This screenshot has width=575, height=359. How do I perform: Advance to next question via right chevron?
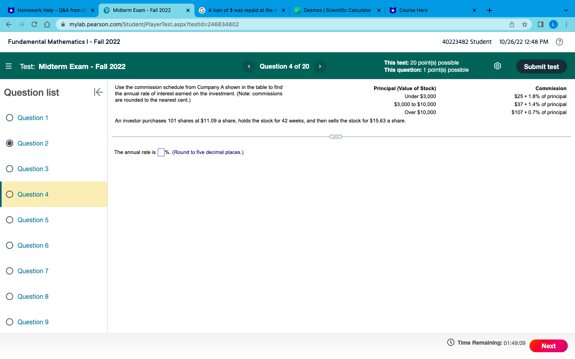pos(320,66)
